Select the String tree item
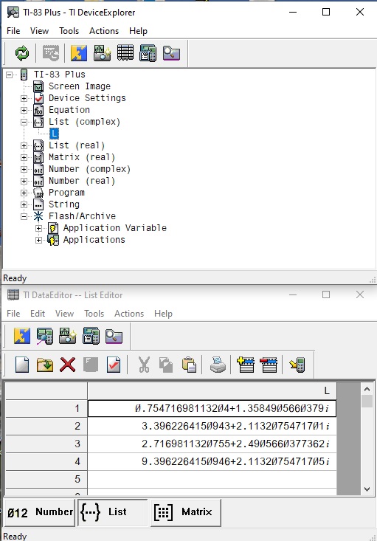Viewport: 377px width, 541px height. tap(63, 204)
